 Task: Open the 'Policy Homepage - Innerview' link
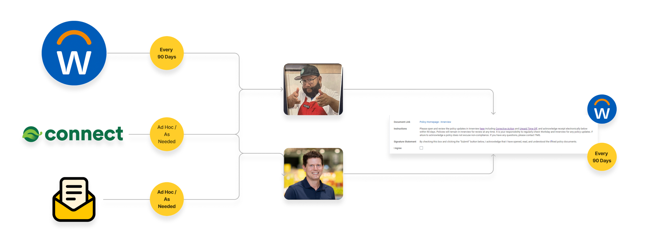click(x=435, y=122)
